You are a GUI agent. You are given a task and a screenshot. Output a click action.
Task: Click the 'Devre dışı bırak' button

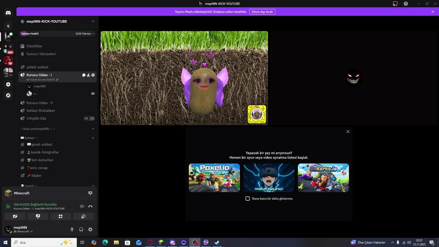(x=262, y=12)
